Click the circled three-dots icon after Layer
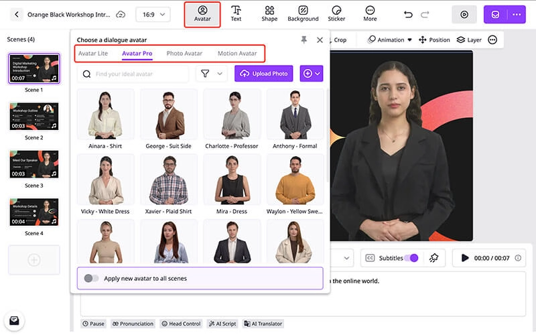 492,40
